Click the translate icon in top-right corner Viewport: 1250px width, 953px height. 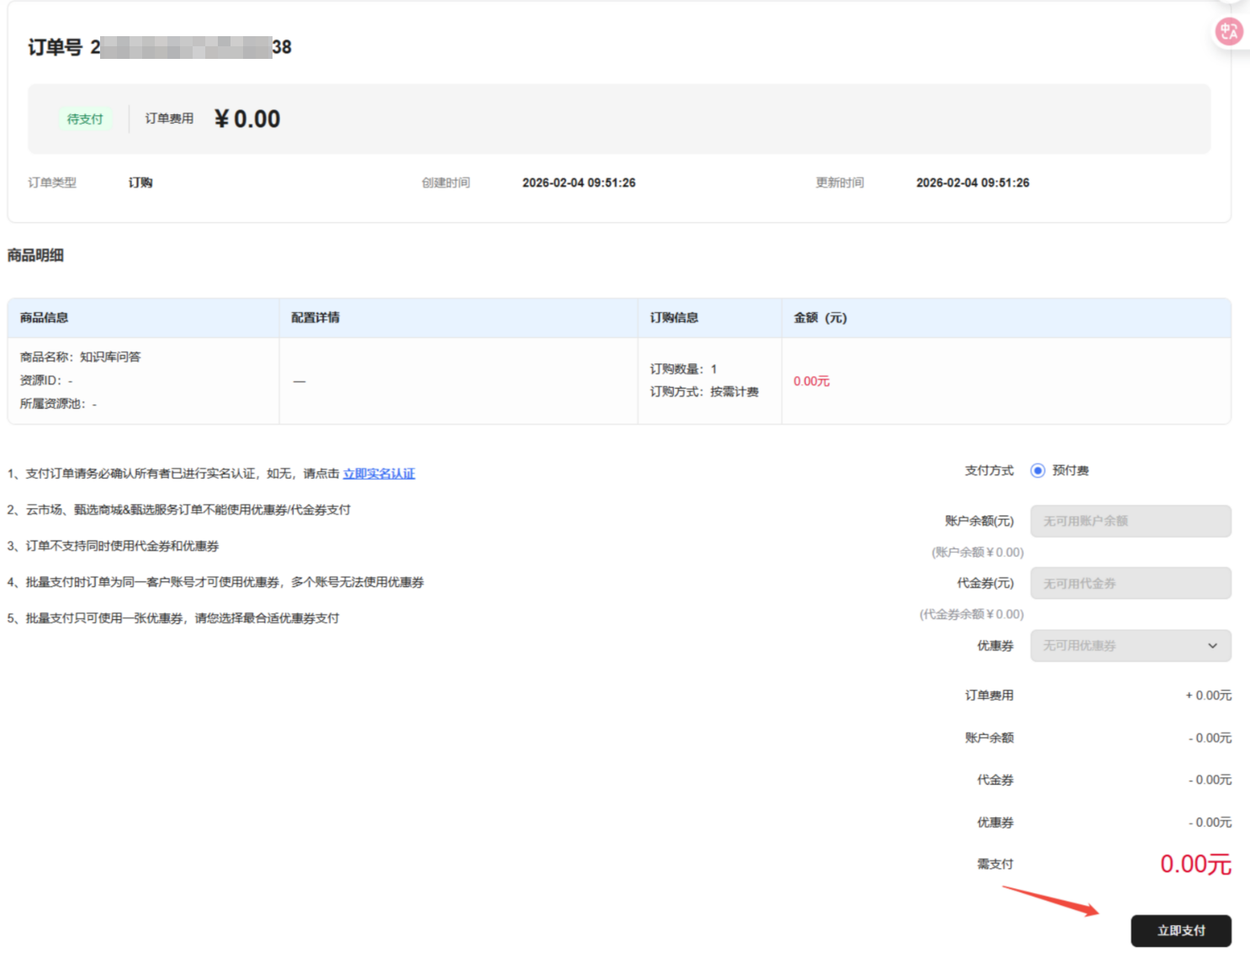[1229, 32]
